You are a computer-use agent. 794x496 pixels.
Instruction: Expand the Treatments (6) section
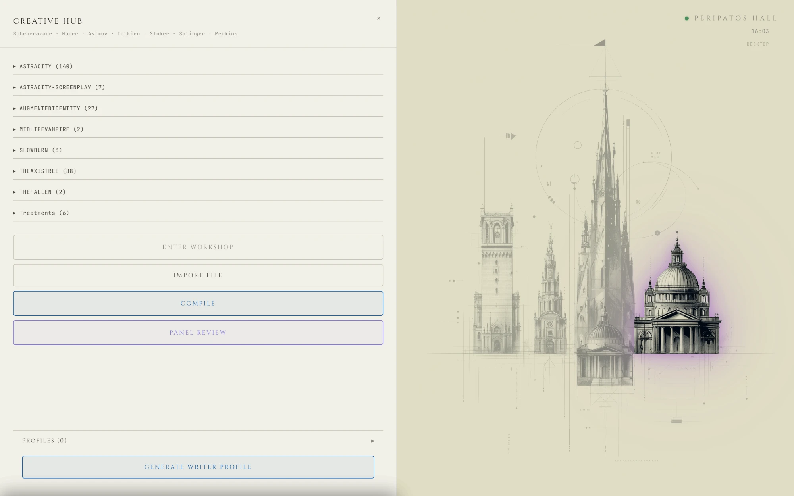198,213
